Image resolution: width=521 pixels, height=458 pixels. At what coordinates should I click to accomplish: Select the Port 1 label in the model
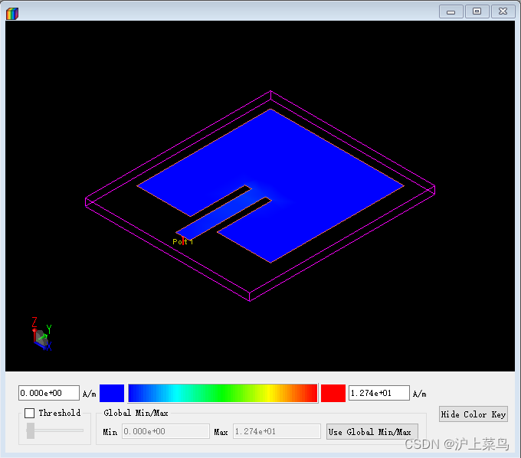coord(183,241)
